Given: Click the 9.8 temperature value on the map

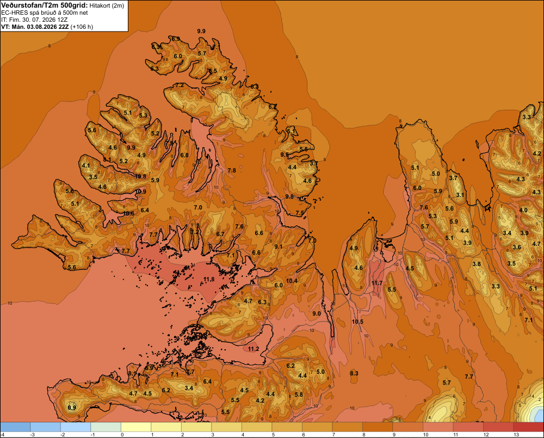Looking at the screenshot, I should coord(289,196).
